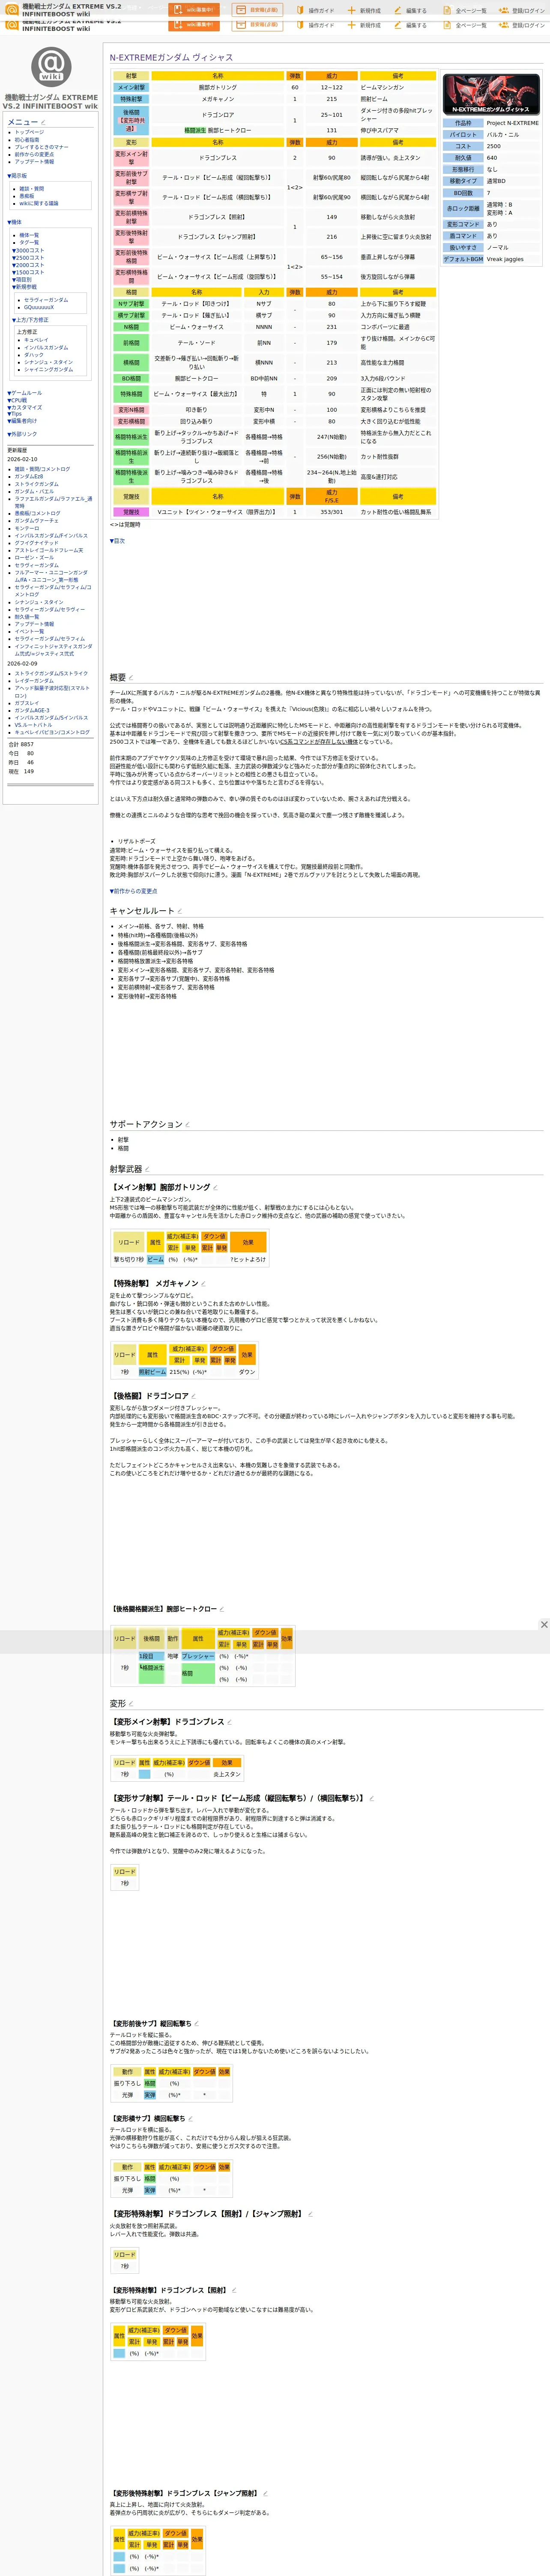Edit 【変形メイン射撃】ドラゴンブレス section via pencil icon

pos(230,1722)
